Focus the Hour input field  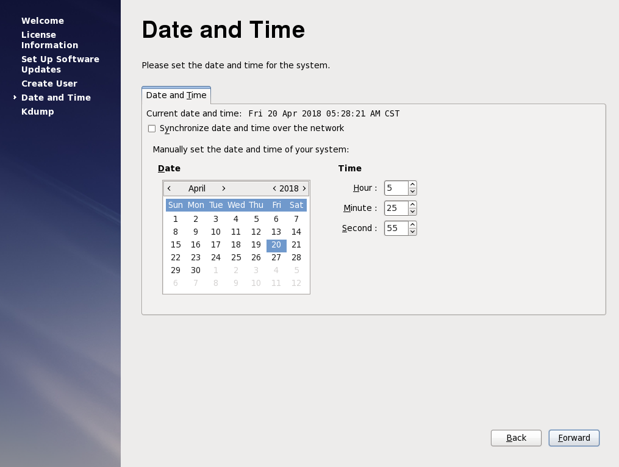396,188
